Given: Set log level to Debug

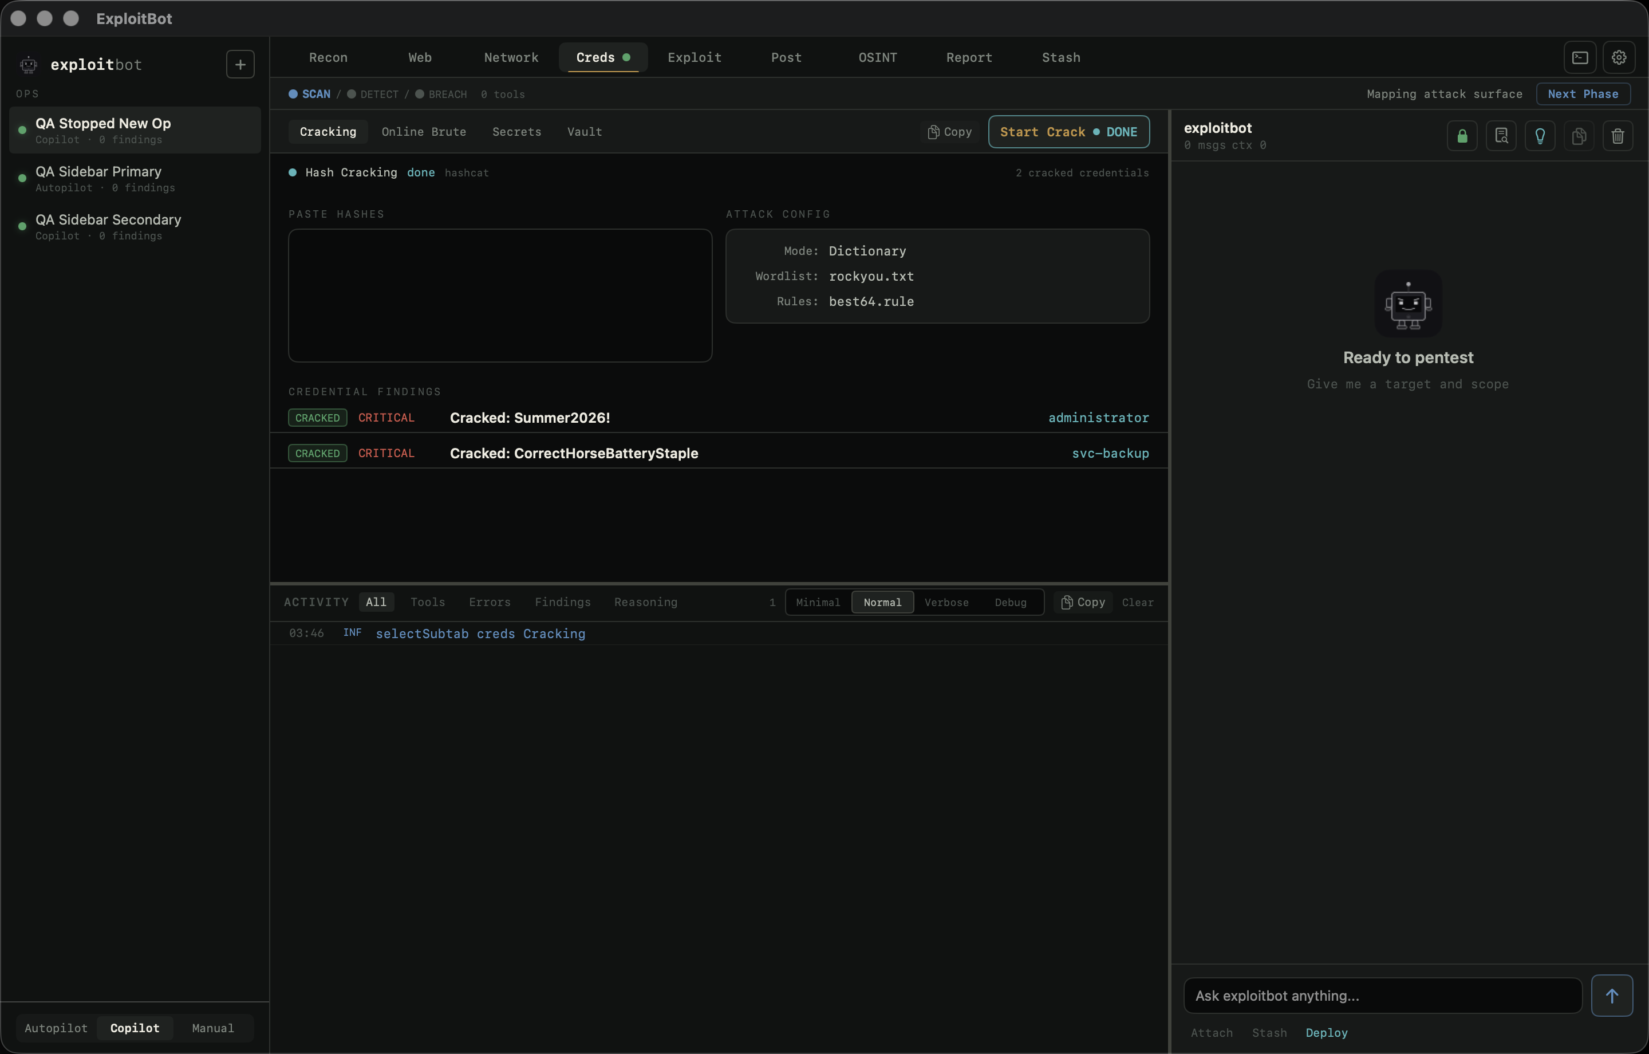Looking at the screenshot, I should tap(1011, 603).
